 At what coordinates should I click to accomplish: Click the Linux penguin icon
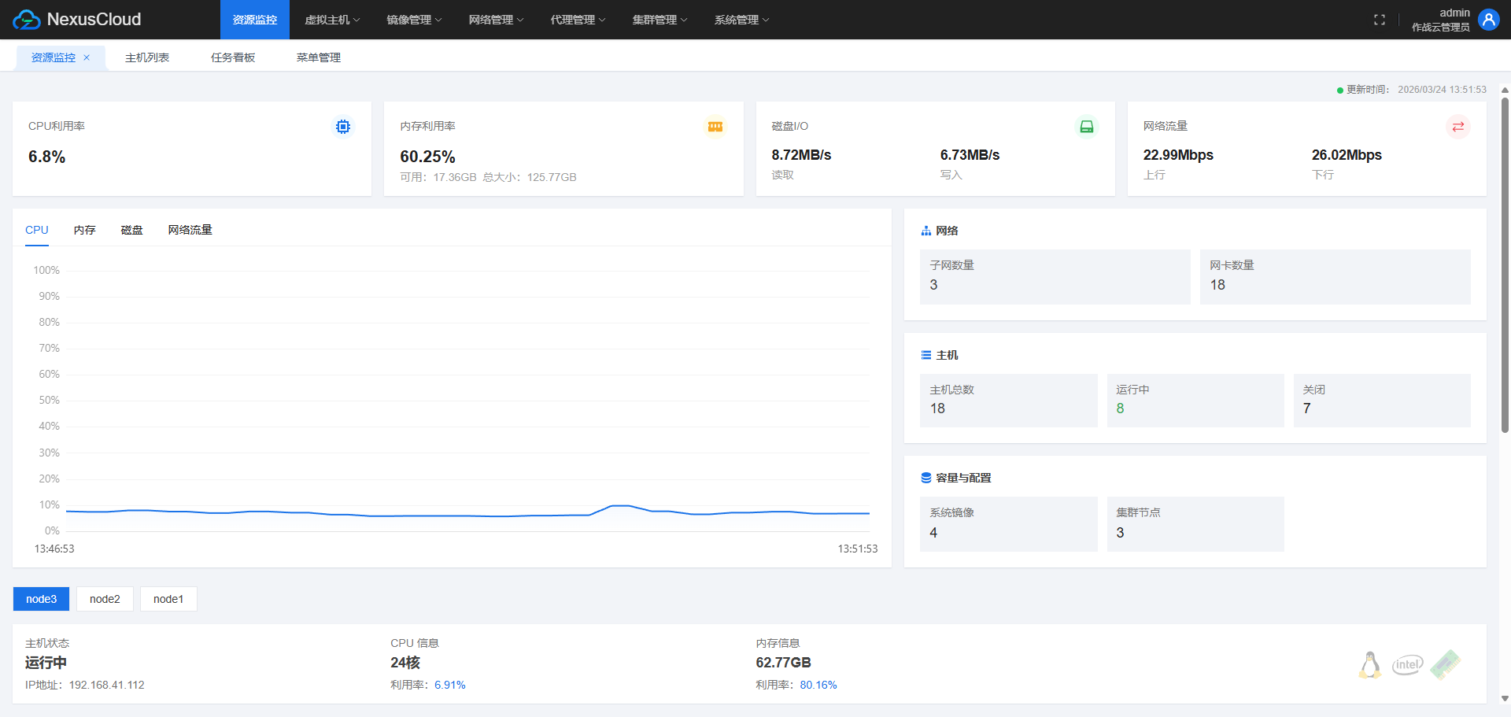[x=1369, y=665]
